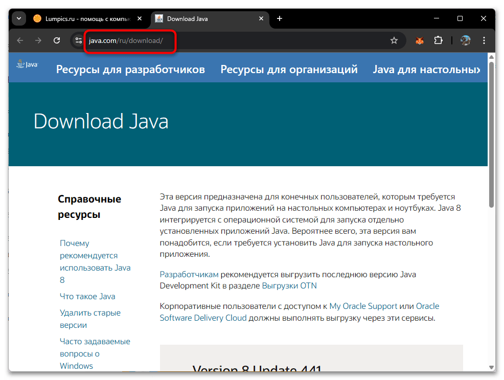Open the My Oracle Support link
Image resolution: width=504 pixels, height=380 pixels.
pos(363,306)
